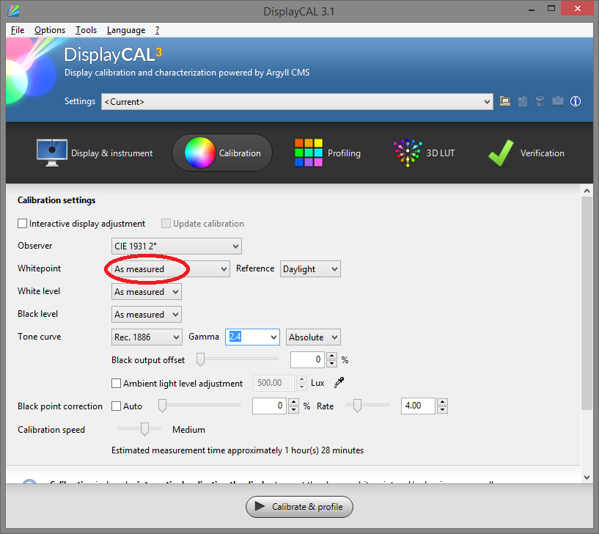
Task: Click the profile information icon
Action: coord(576,101)
